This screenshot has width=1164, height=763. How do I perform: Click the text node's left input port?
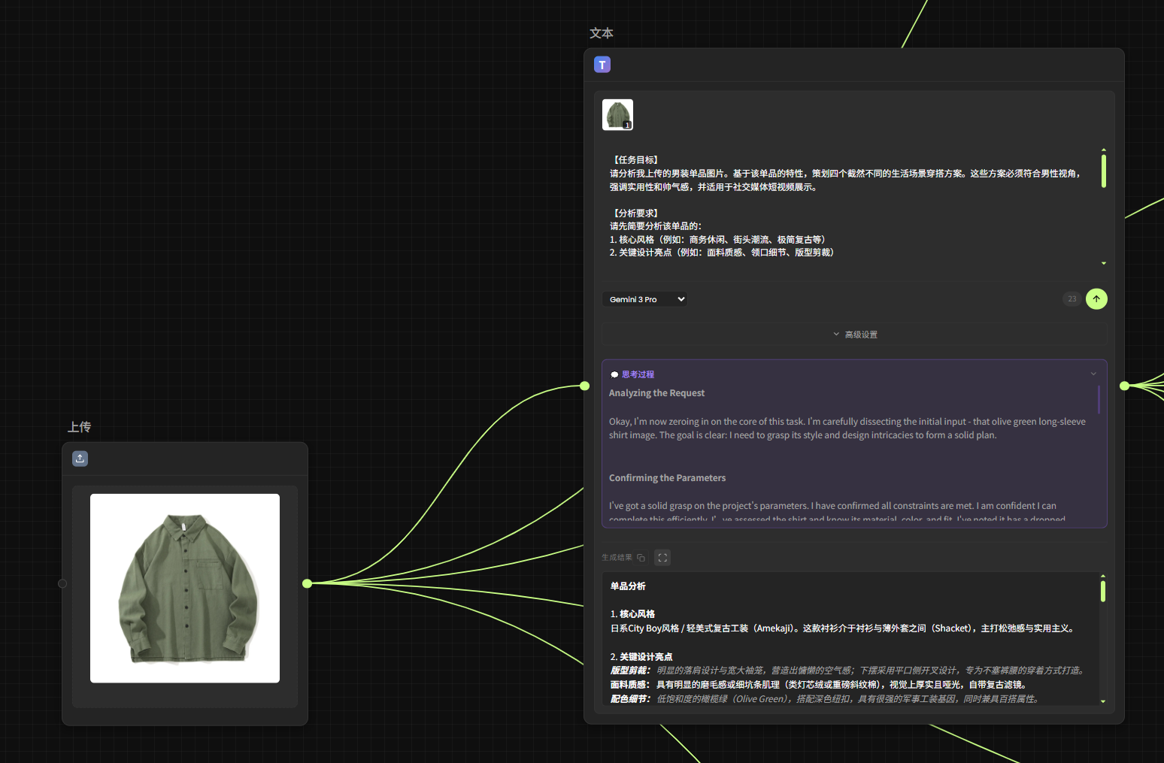click(x=584, y=386)
